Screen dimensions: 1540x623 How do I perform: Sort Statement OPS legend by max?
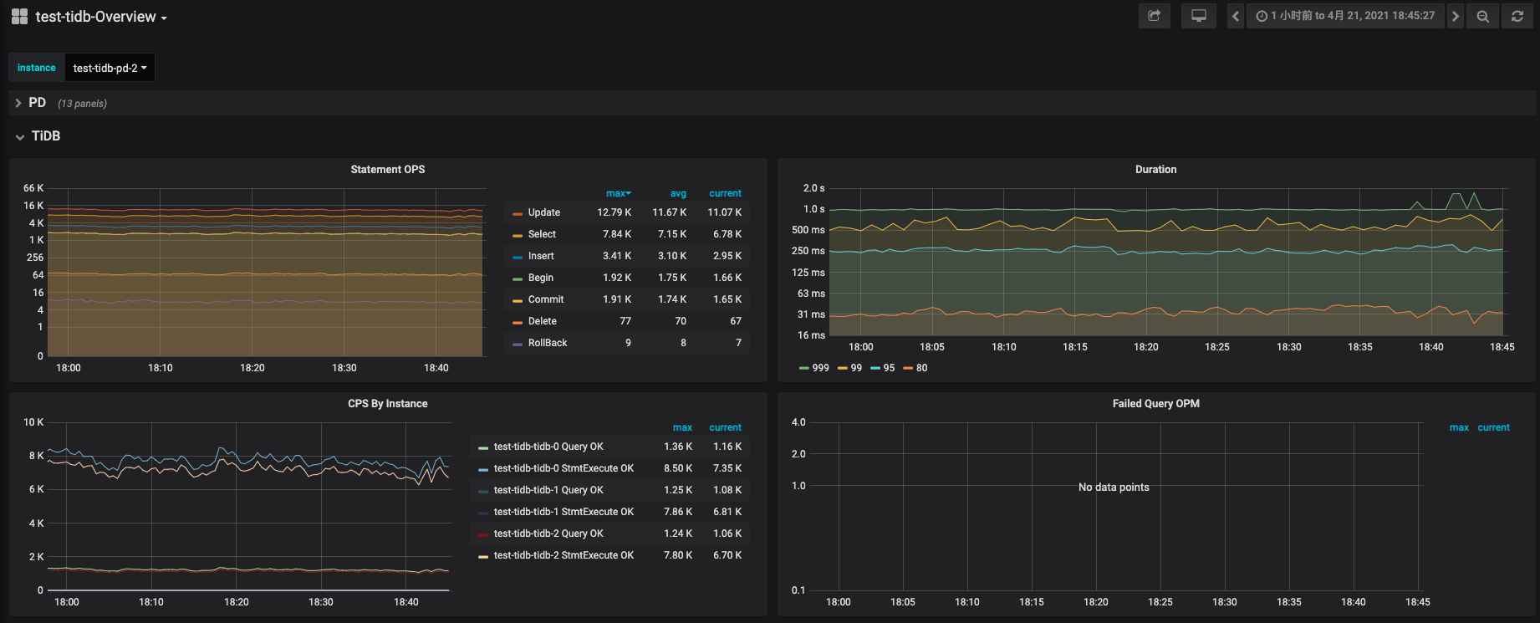click(618, 193)
